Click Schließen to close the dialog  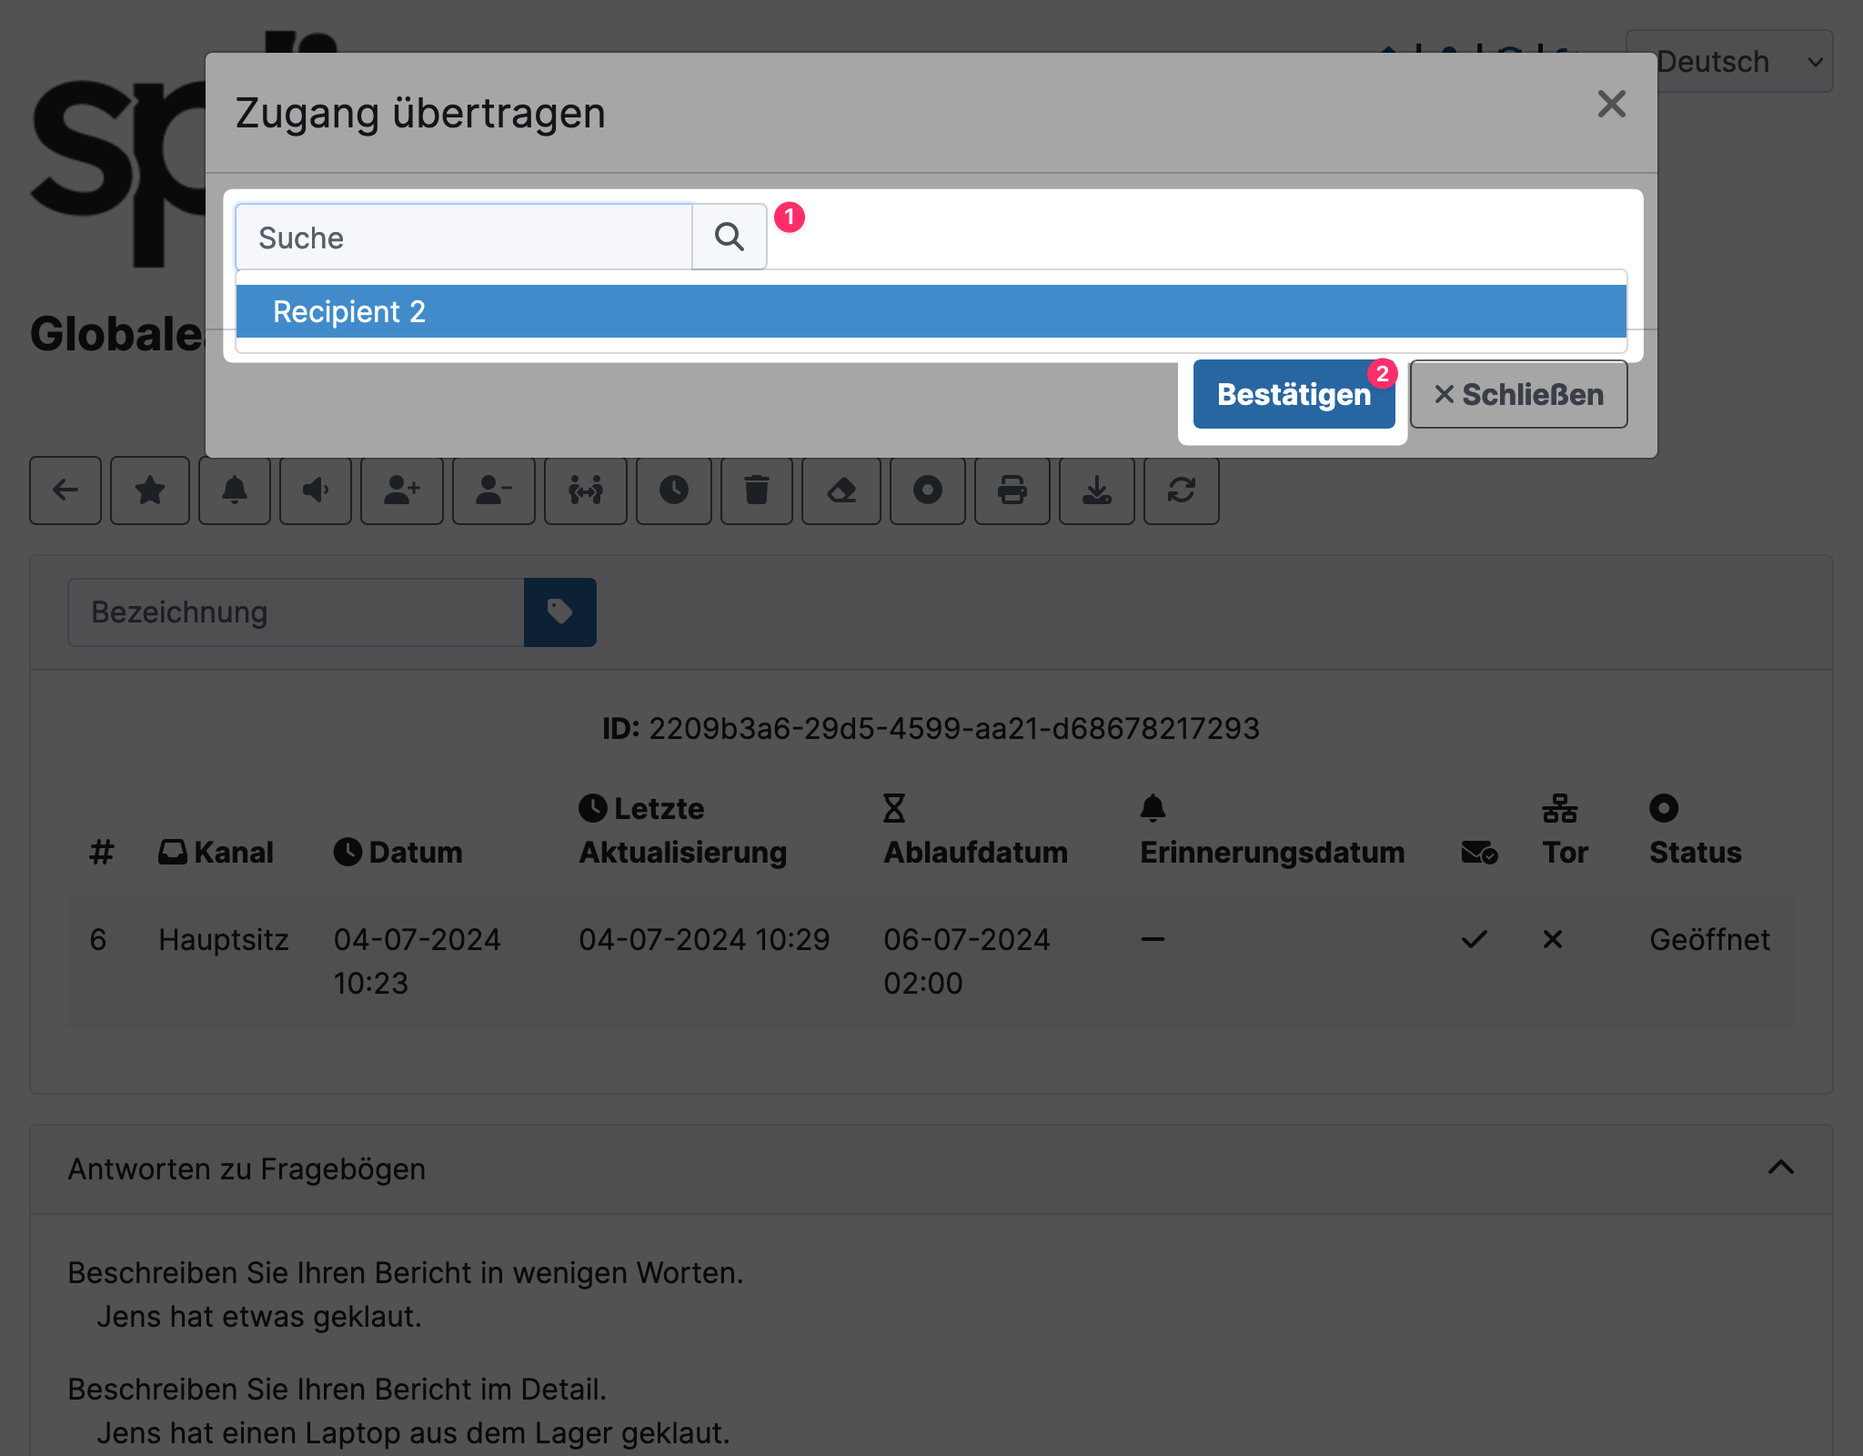click(1516, 393)
